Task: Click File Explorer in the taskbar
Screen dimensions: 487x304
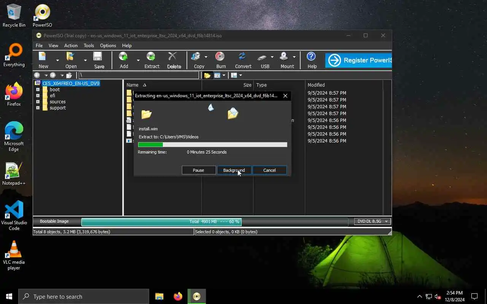Action: point(159,296)
